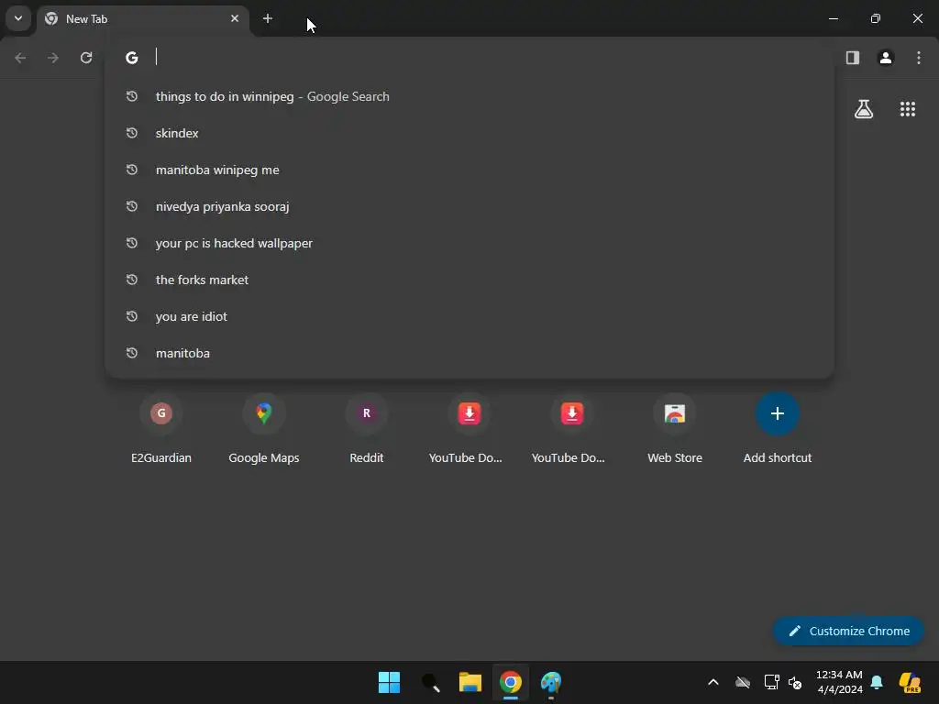
Task: Click the back navigation arrow
Action: [20, 58]
